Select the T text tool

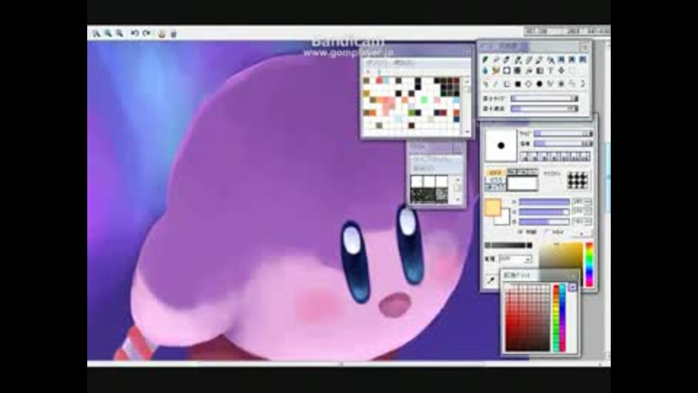[550, 71]
